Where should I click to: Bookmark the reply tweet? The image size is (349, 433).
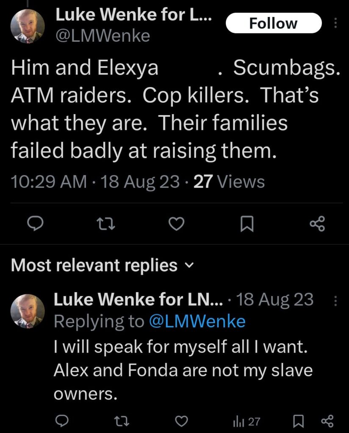click(298, 421)
